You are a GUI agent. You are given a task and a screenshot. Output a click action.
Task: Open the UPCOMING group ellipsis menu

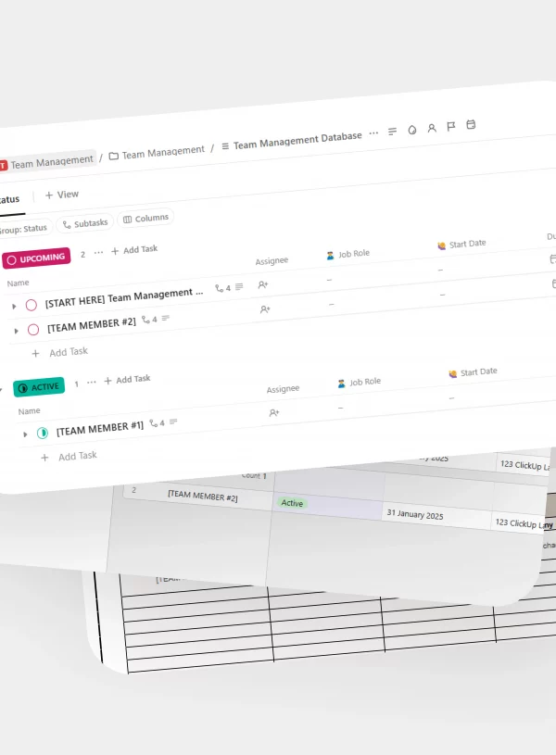point(98,253)
